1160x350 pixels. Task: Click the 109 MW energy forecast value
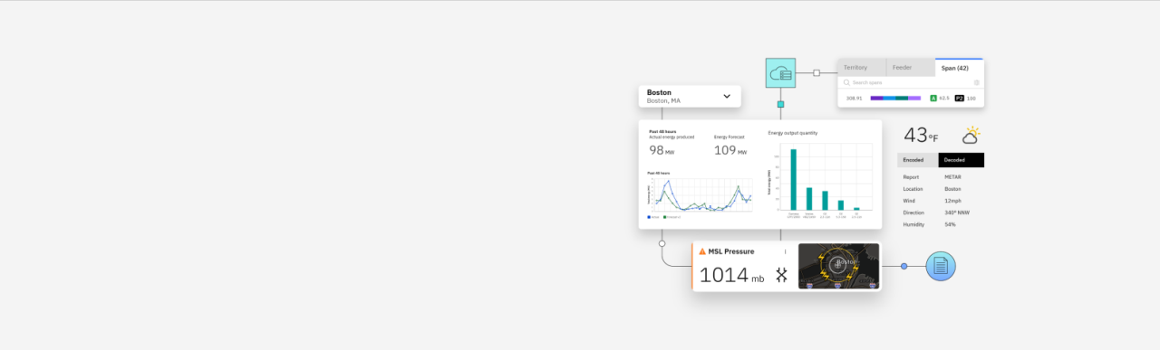click(730, 150)
